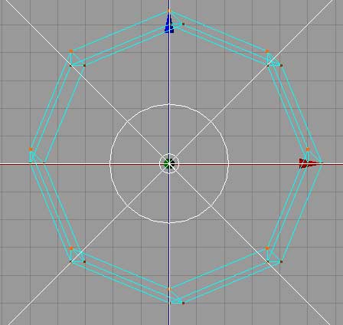Click the small white circle around origin

pyautogui.click(x=169, y=163)
